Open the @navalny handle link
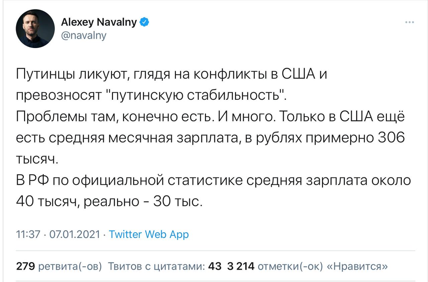428x282 pixels. pyautogui.click(x=84, y=35)
